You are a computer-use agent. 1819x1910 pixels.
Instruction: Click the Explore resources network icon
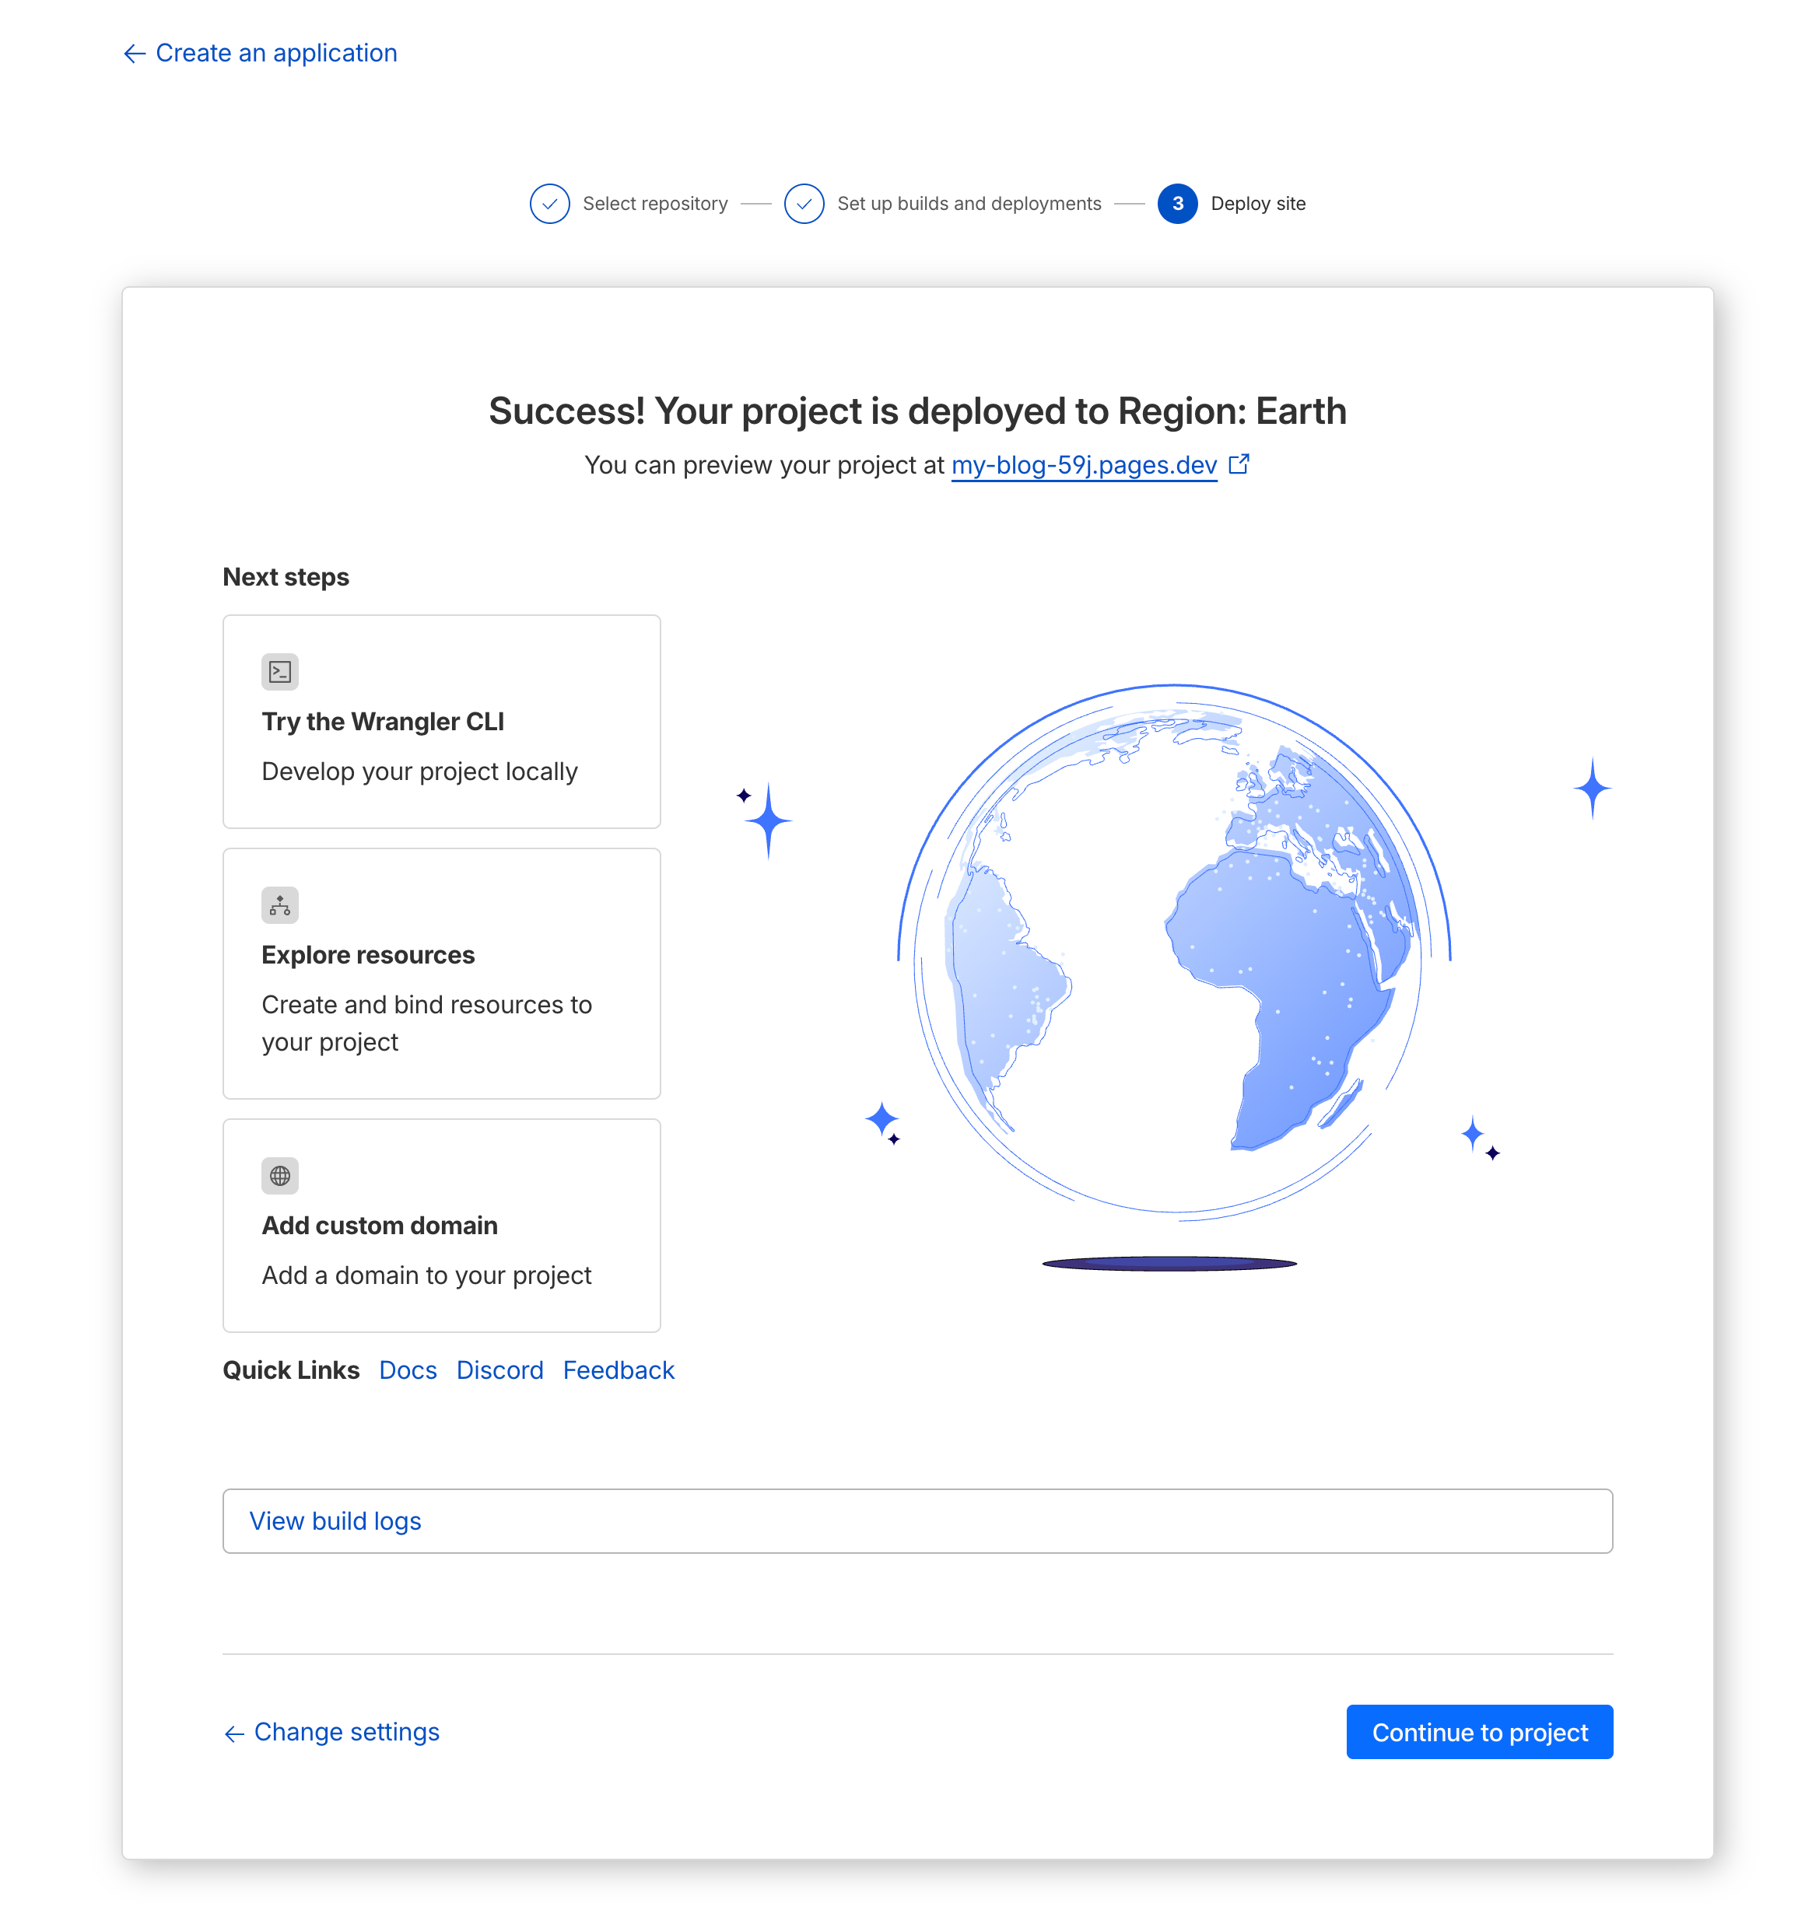(279, 905)
